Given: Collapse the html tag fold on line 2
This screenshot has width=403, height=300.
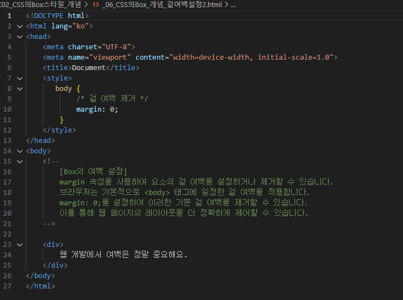Looking at the screenshot, I should (x=20, y=26).
